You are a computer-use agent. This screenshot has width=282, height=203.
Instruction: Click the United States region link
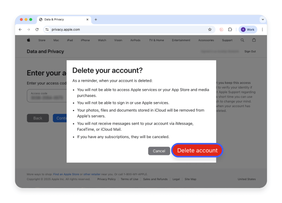(247, 179)
